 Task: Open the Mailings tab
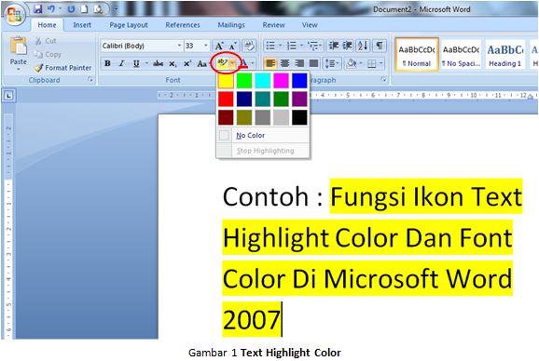coord(231,25)
